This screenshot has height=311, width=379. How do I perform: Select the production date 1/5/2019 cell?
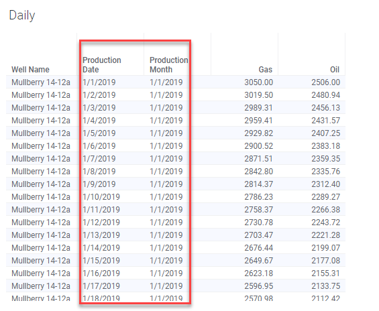pyautogui.click(x=99, y=133)
